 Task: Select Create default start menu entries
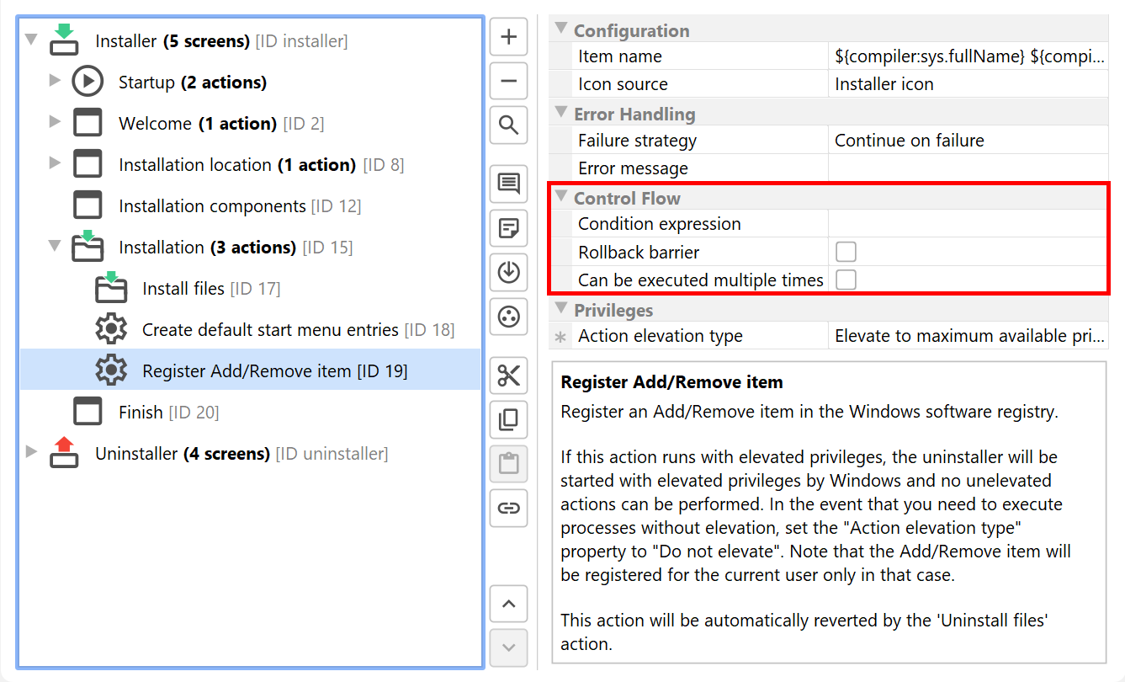point(269,330)
